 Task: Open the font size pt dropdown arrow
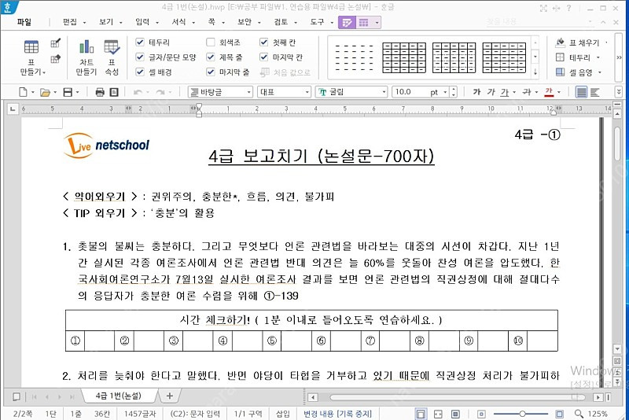pos(445,92)
